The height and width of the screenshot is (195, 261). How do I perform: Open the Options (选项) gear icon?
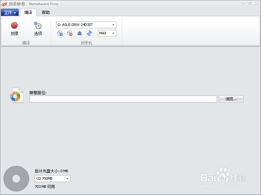click(x=38, y=29)
